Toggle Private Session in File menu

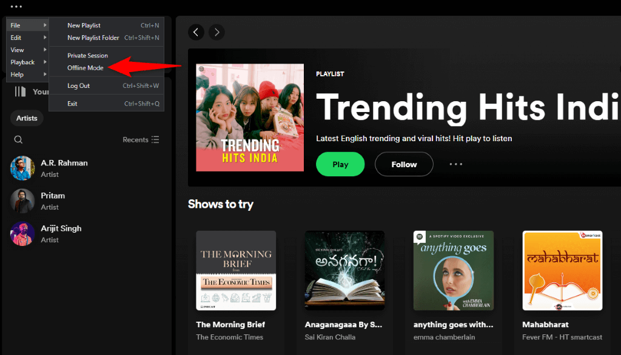click(87, 56)
